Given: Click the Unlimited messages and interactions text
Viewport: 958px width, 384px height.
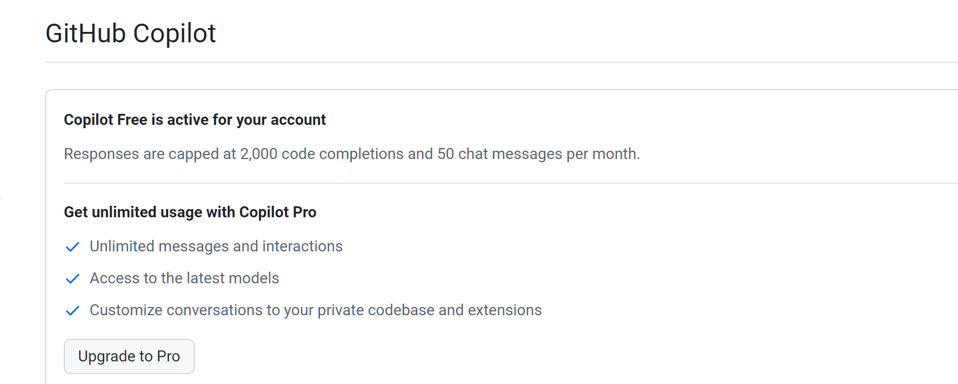Looking at the screenshot, I should 216,246.
